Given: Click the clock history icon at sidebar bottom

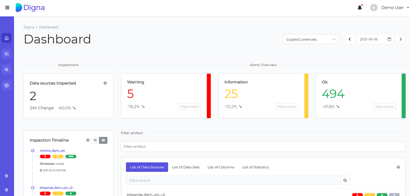Looking at the screenshot, I should click(x=7, y=176).
